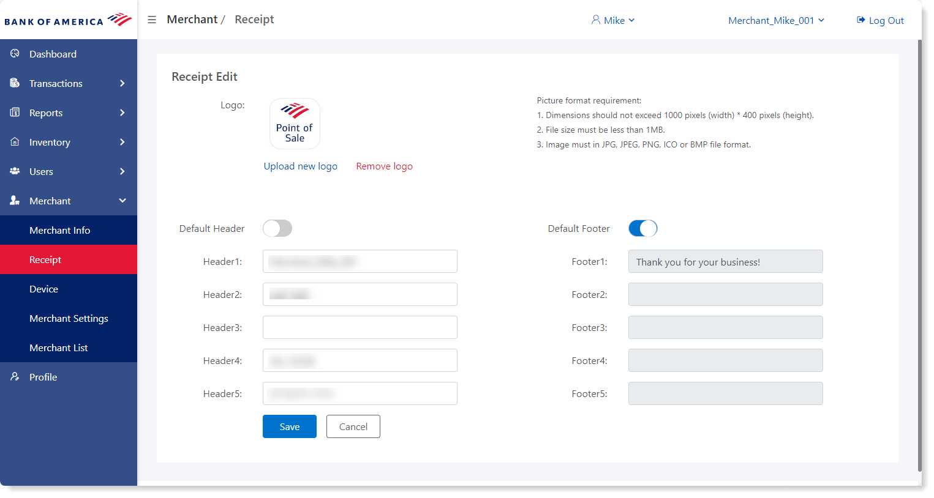Click the empty Header3 input field

click(x=360, y=327)
